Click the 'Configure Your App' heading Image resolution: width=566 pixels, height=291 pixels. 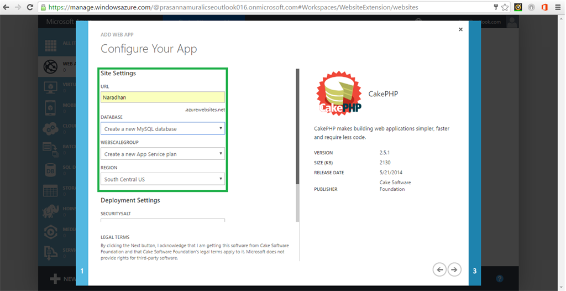tap(149, 49)
